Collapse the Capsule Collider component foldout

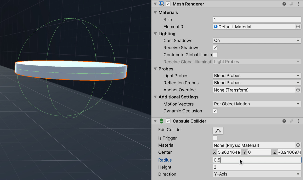pyautogui.click(x=155, y=121)
